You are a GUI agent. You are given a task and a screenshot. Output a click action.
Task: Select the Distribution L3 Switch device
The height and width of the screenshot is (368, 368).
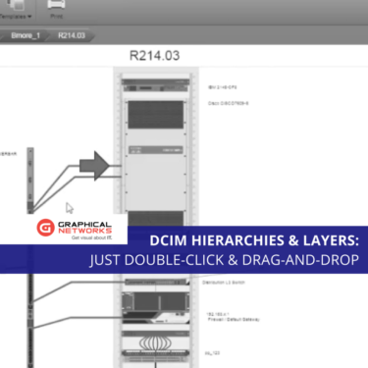pos(156,282)
